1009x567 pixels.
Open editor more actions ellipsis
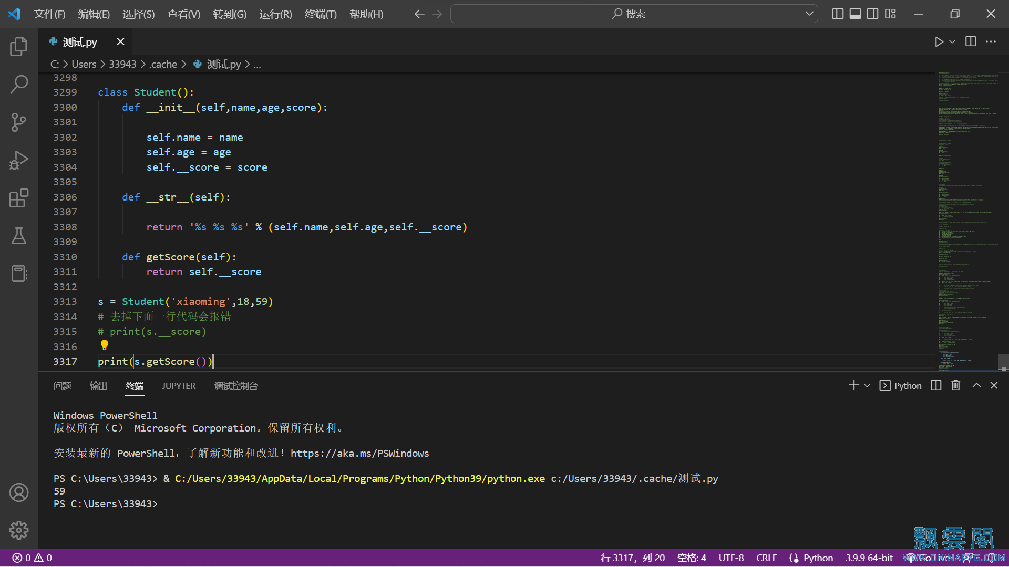coord(991,41)
